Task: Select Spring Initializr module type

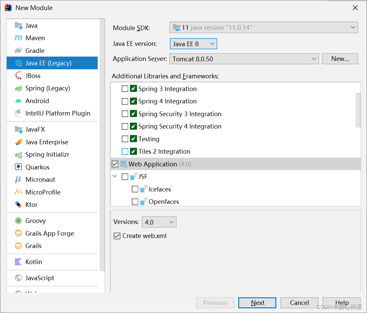Action: coord(52,154)
